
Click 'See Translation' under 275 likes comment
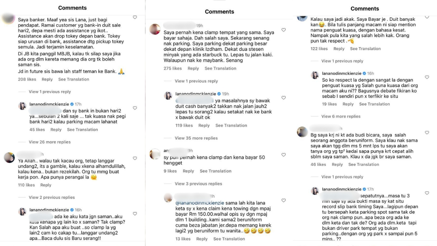pyautogui.click(x=220, y=68)
